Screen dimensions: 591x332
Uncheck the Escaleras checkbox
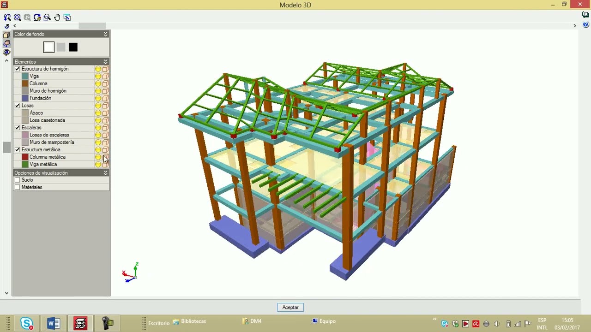coord(18,128)
